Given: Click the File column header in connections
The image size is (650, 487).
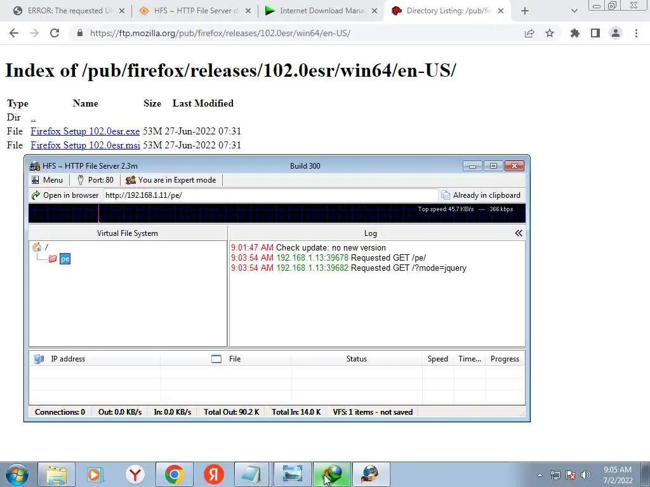Looking at the screenshot, I should 226,359.
